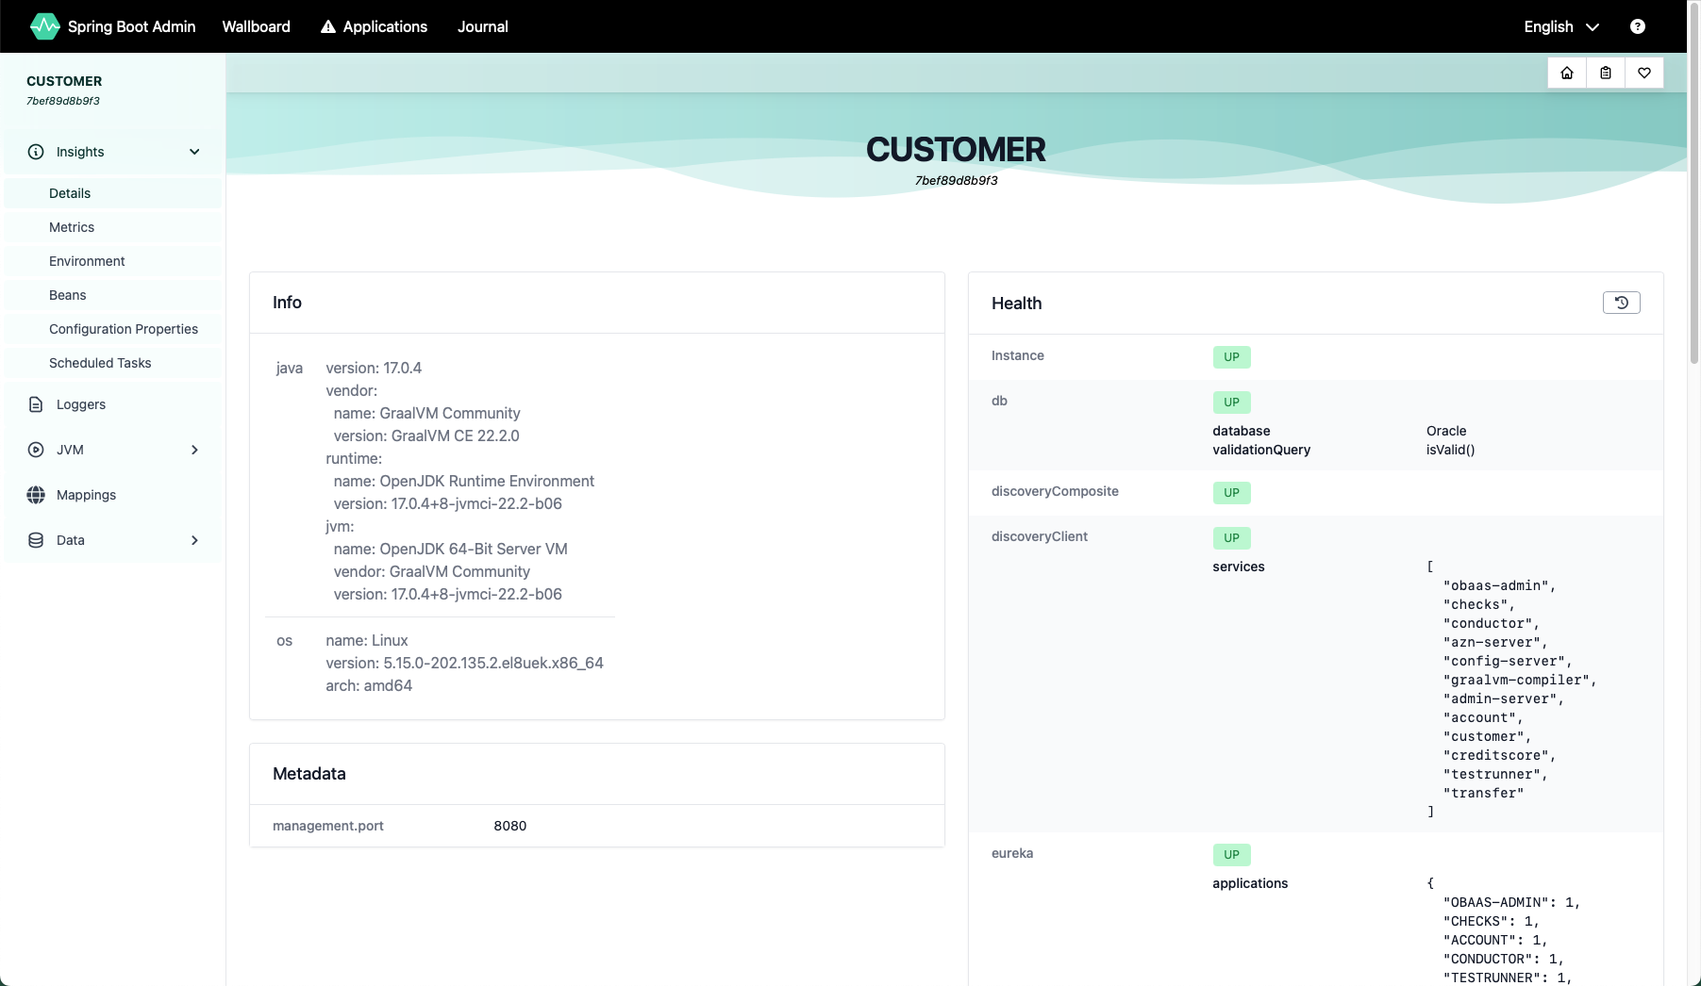Open health history with the clock icon
The height and width of the screenshot is (986, 1701).
[x=1621, y=303]
